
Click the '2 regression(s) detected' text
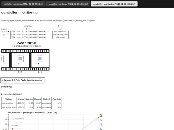tap(12, 94)
